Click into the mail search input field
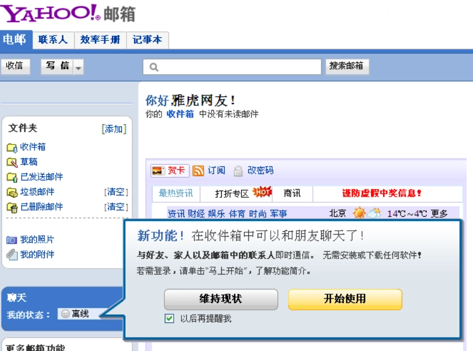473x351 pixels. click(x=232, y=66)
